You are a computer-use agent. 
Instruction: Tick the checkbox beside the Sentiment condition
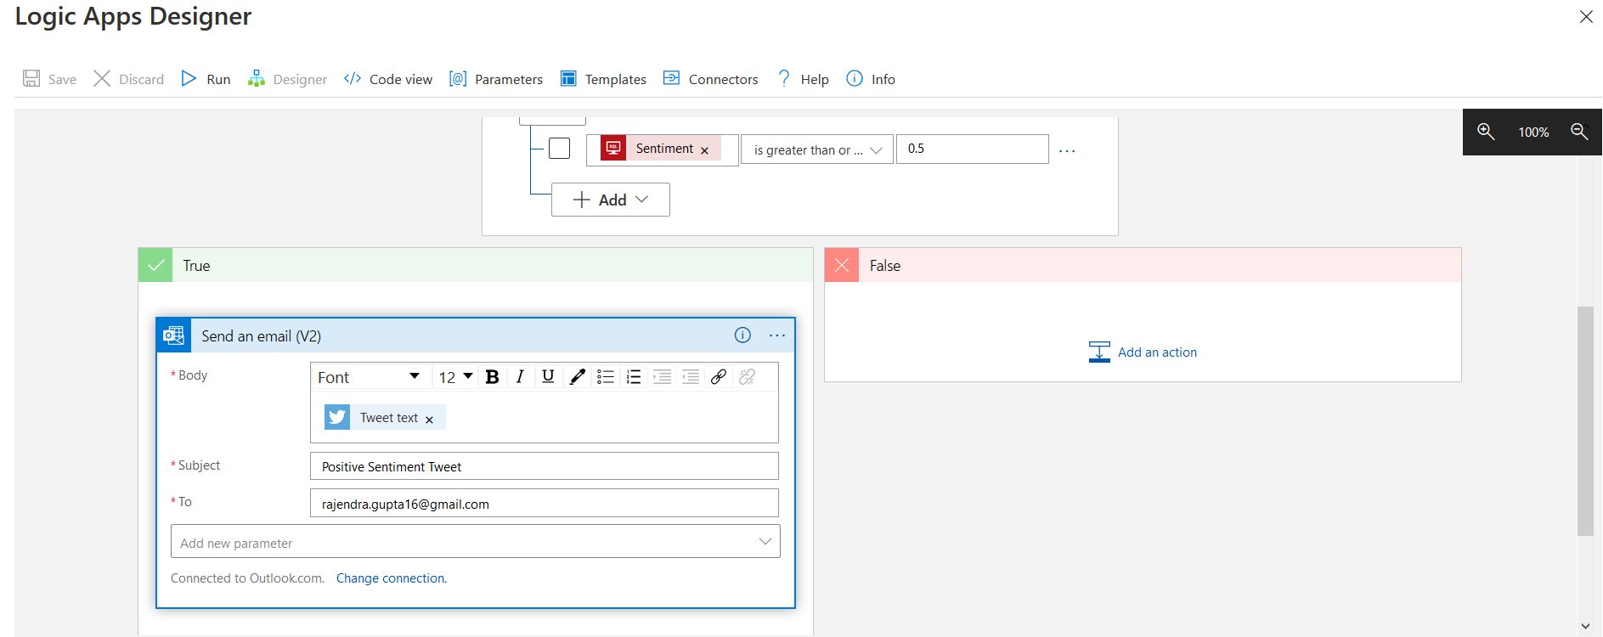click(560, 149)
